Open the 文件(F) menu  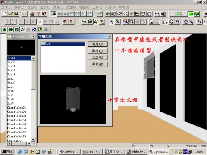coord(6,7)
